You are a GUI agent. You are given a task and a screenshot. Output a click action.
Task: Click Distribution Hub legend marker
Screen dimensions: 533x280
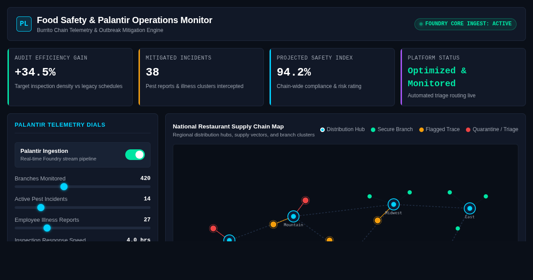pos(322,130)
